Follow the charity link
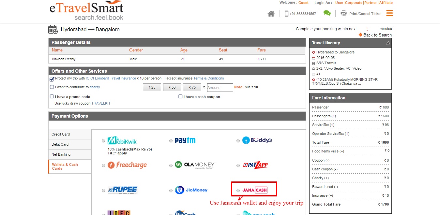The image size is (440, 215). click(95, 87)
